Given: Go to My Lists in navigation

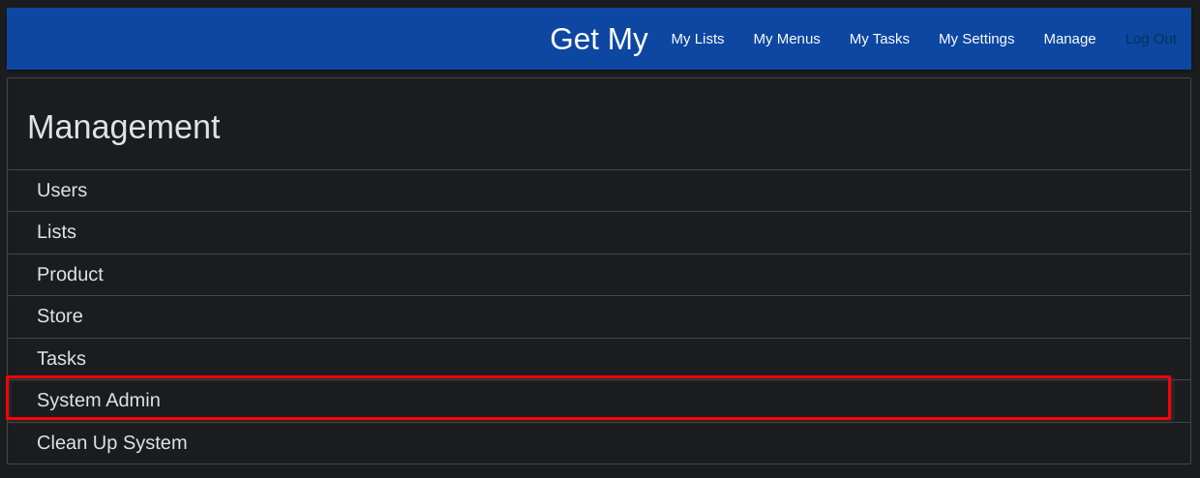Looking at the screenshot, I should (698, 39).
